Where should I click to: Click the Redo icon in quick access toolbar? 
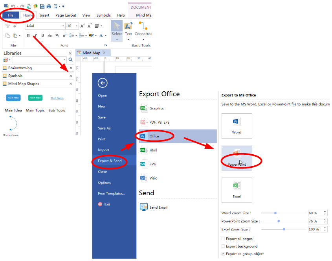pos(22,6)
